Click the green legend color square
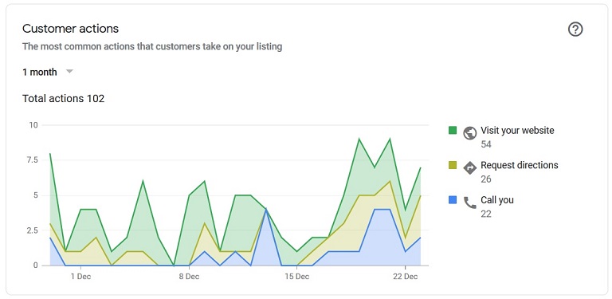The width and height of the screenshot is (612, 299). (453, 131)
